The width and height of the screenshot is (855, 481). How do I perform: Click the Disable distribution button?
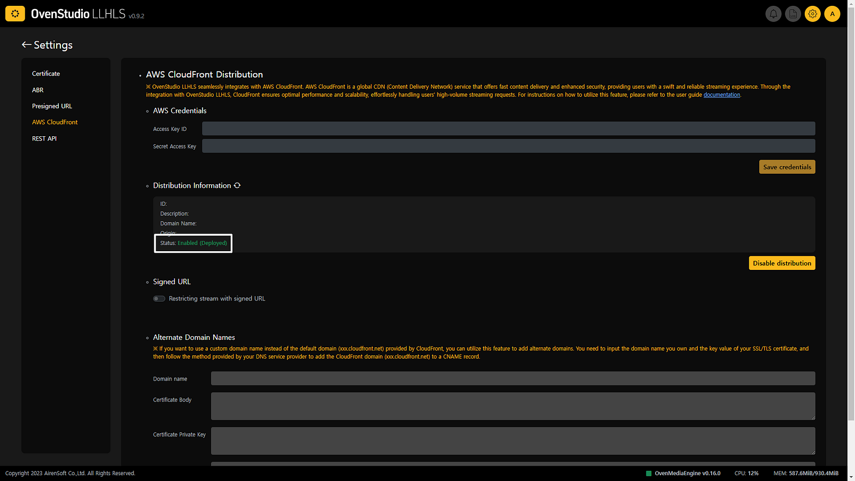click(x=782, y=263)
